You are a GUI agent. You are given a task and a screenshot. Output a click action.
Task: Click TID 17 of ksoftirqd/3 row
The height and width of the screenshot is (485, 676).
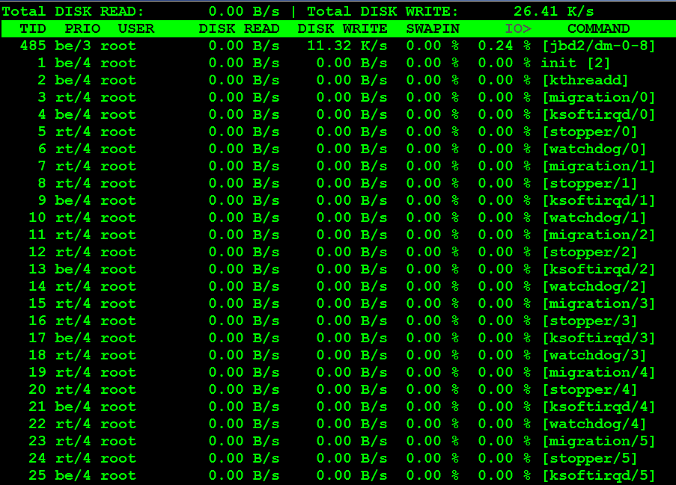coord(37,338)
